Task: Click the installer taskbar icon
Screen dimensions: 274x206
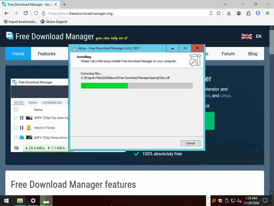Action: (x=46, y=201)
